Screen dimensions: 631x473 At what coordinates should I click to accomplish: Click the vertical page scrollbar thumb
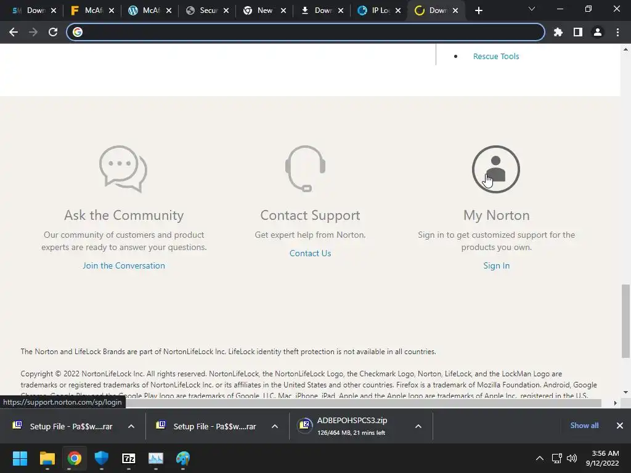(x=625, y=321)
